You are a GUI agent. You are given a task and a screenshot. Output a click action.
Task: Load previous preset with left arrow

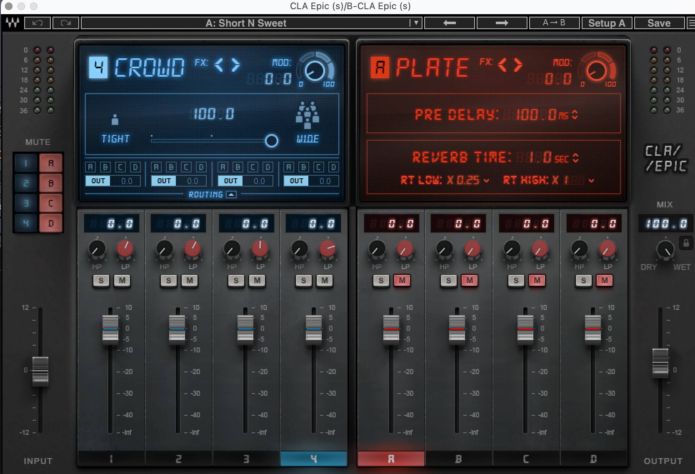point(450,23)
